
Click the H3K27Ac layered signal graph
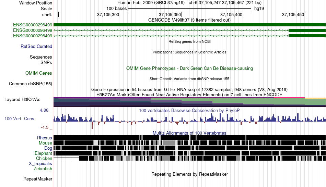point(189,102)
